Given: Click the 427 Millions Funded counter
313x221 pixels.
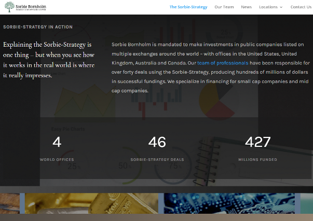Looking at the screenshot, I should tap(257, 142).
